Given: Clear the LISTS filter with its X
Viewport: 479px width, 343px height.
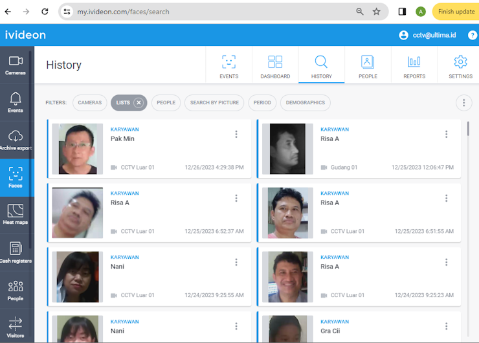Looking at the screenshot, I should tap(139, 103).
